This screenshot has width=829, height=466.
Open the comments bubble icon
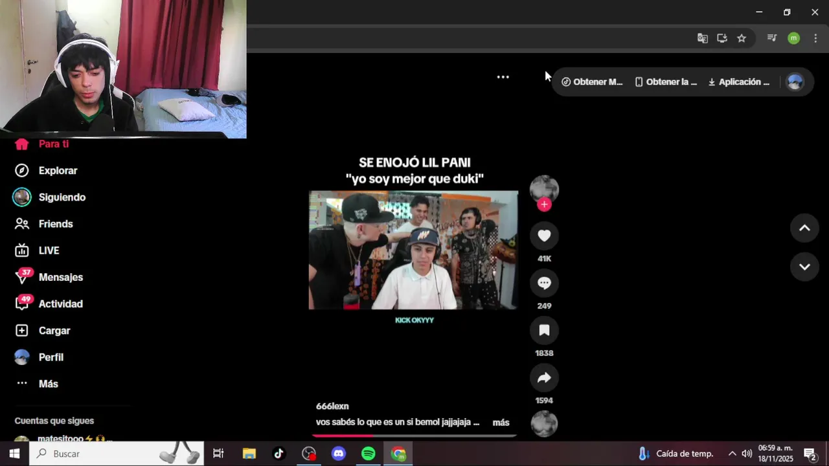544,283
